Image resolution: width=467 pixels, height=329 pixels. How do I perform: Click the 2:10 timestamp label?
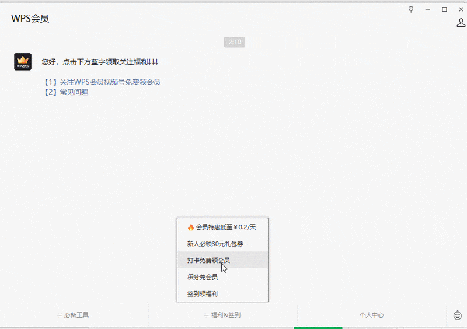(235, 42)
